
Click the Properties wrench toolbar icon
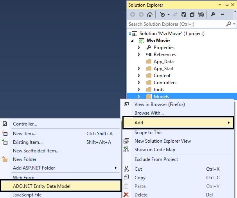[x=213, y=14]
